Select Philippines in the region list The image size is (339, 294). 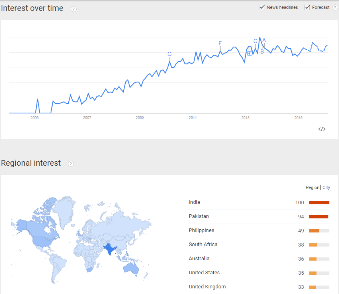click(x=202, y=230)
